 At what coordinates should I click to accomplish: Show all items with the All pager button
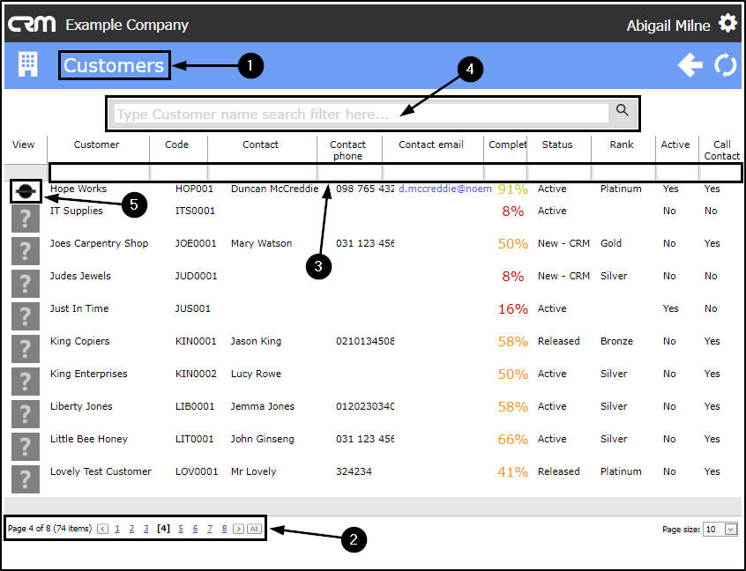tap(254, 529)
